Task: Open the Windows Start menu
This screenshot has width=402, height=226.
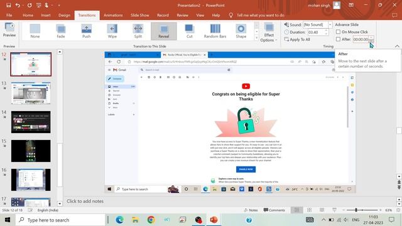Action: pos(7,220)
